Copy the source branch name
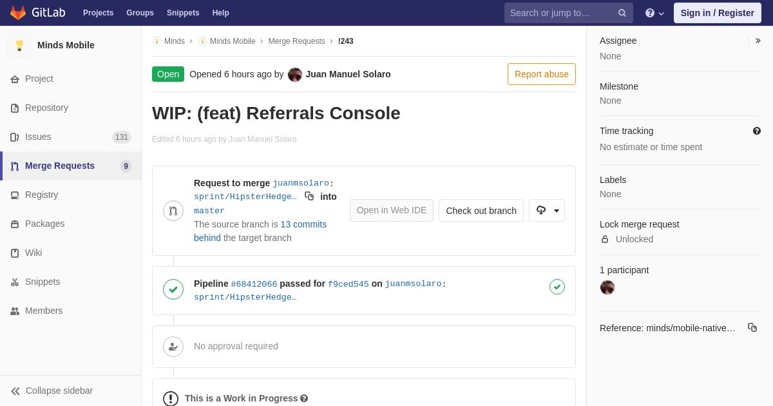The image size is (773, 406). tap(309, 196)
